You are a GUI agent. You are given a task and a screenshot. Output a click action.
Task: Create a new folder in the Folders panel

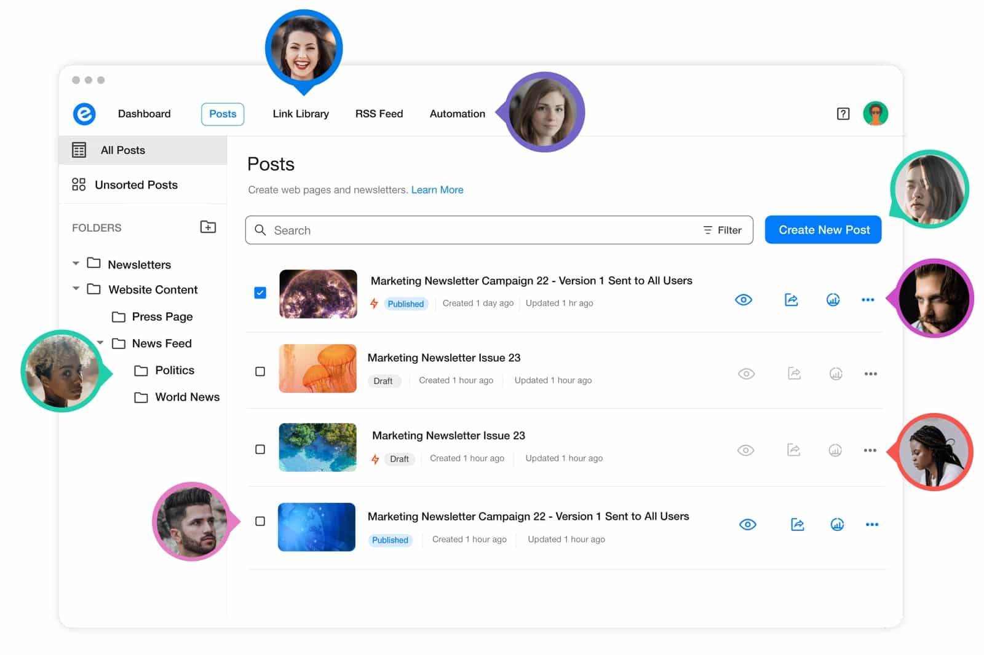208,227
